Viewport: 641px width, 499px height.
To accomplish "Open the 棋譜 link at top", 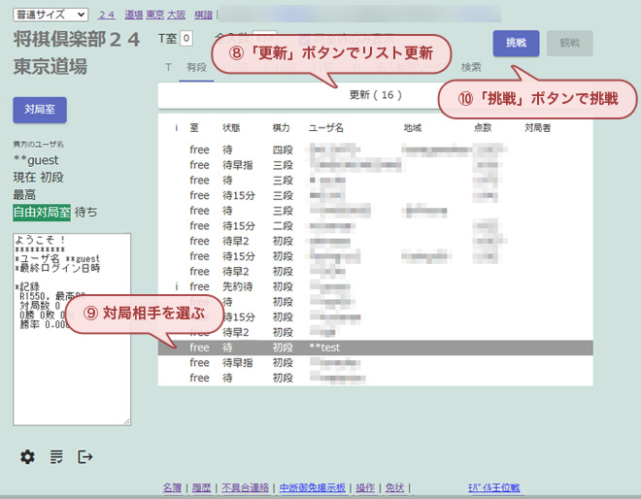I will click(x=203, y=15).
